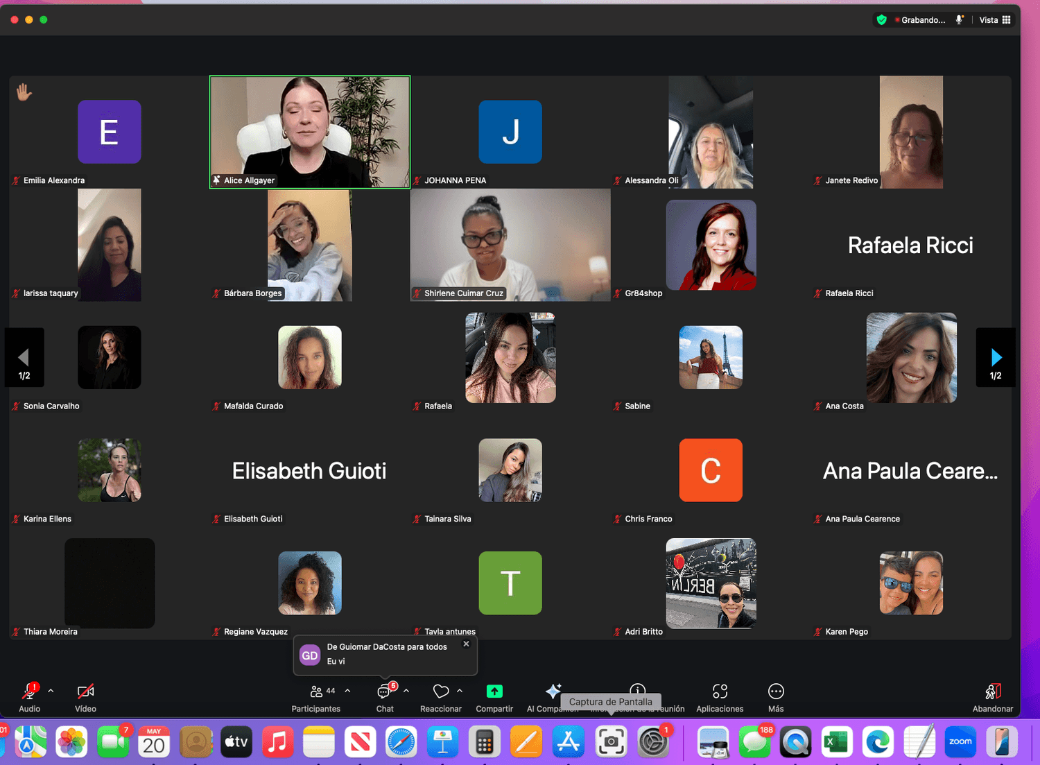Image resolution: width=1040 pixels, height=765 pixels.
Task: Expand the audio options caret
Action: [51, 691]
